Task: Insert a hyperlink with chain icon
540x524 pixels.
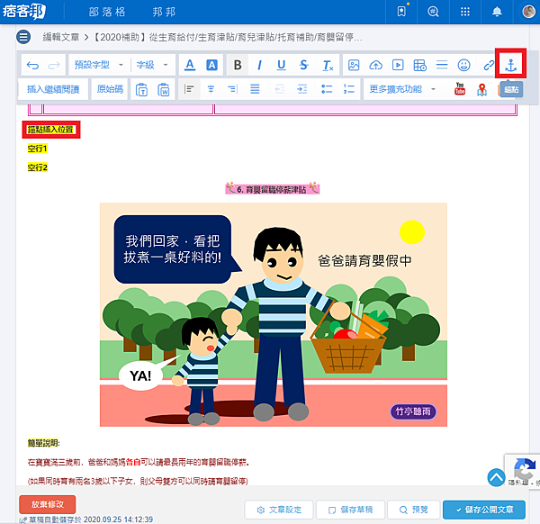Action: [489, 65]
